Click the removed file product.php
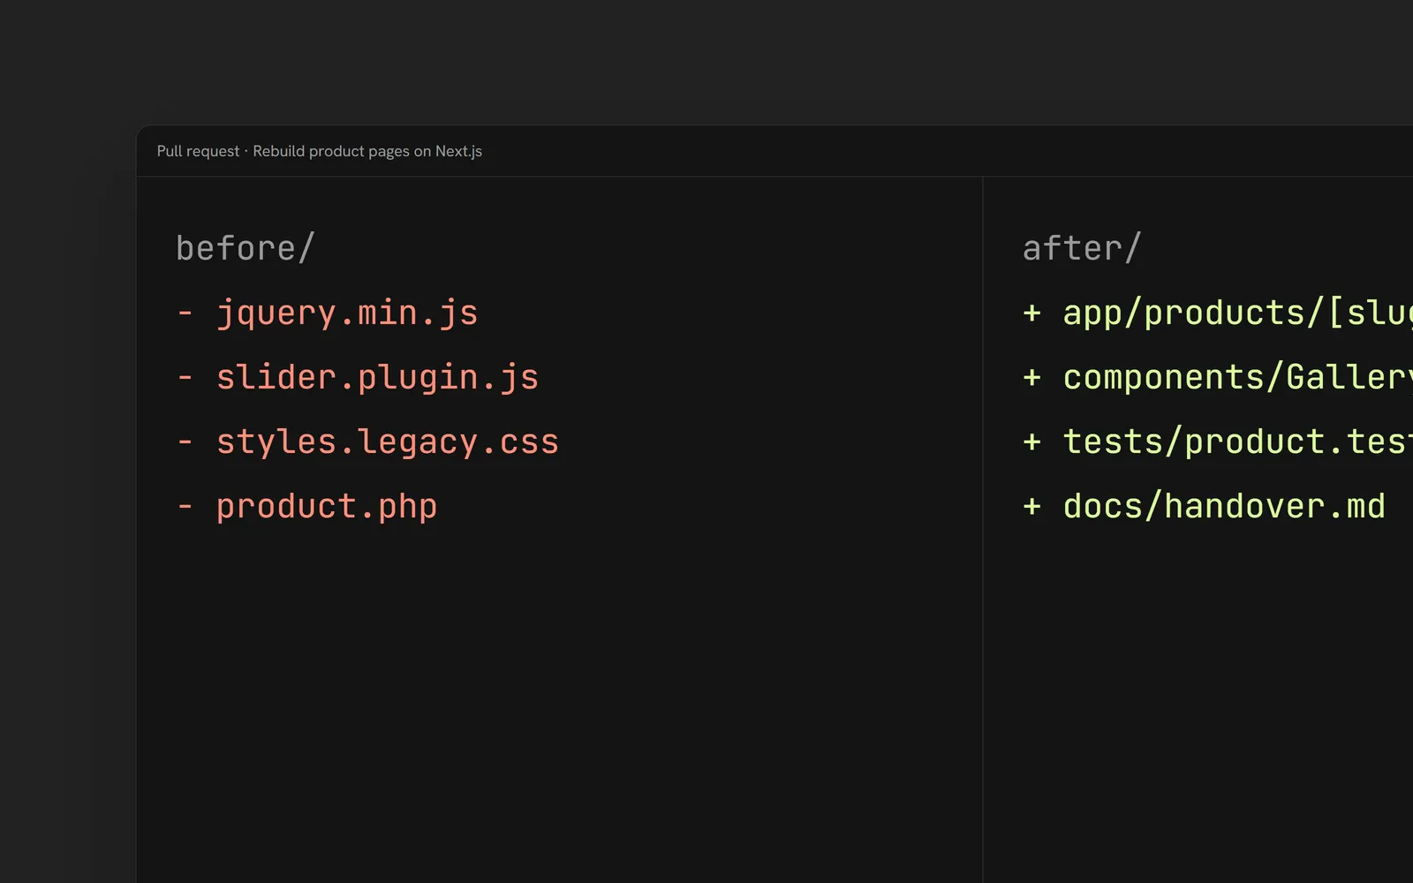This screenshot has height=883, width=1413. point(327,507)
